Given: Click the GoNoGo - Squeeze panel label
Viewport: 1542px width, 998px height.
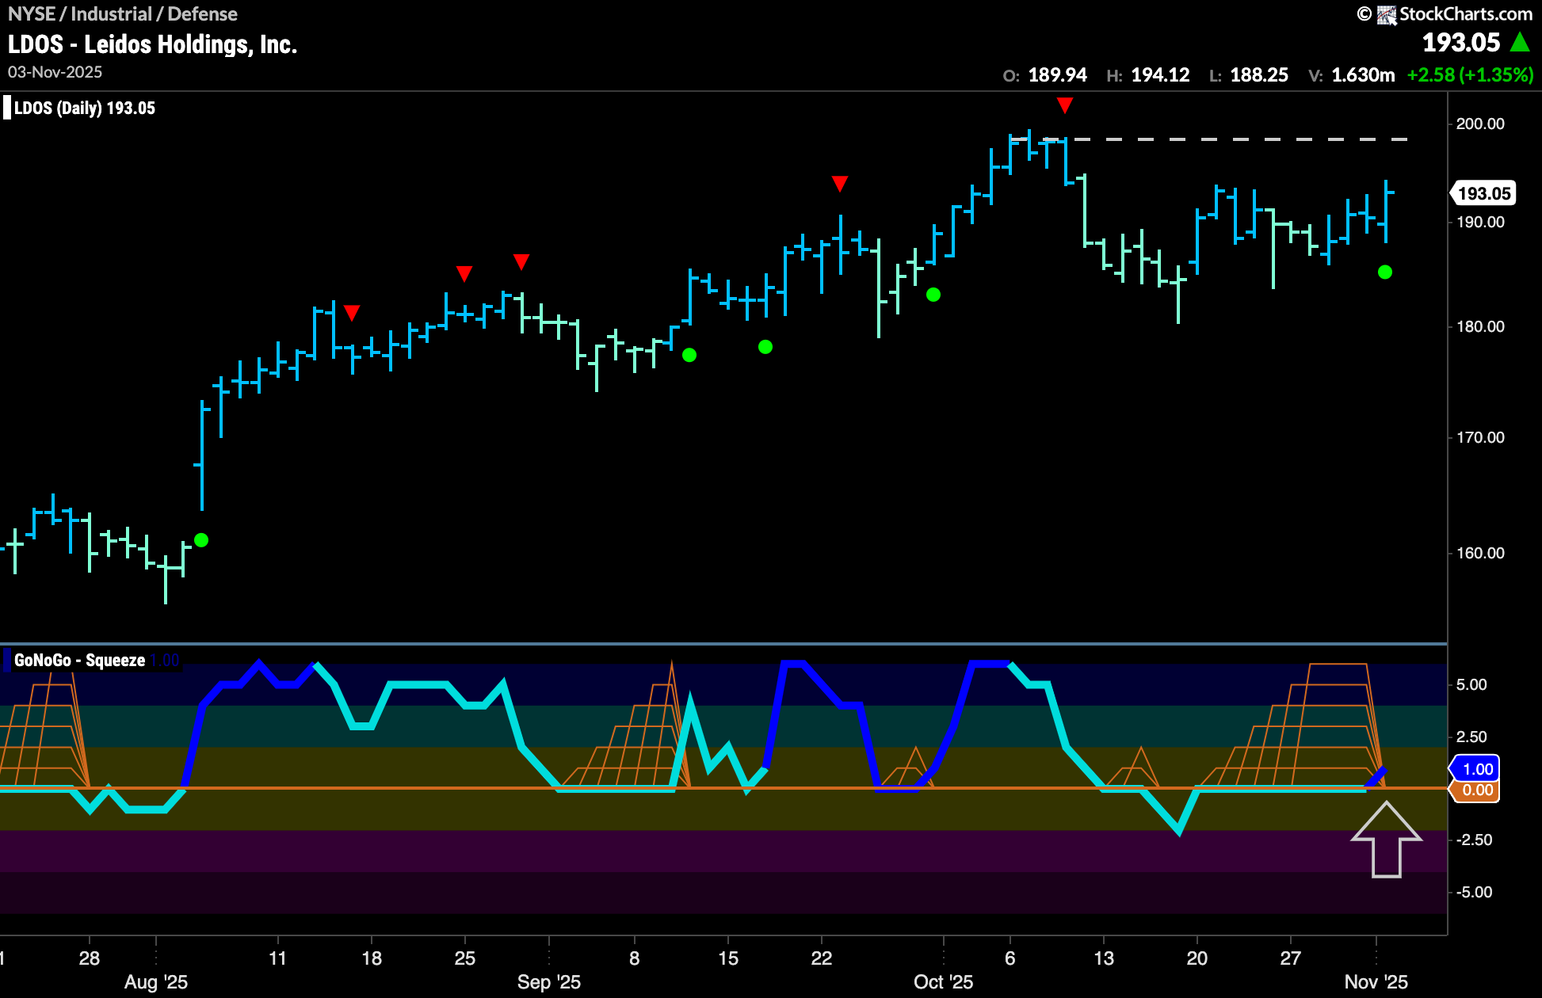Looking at the screenshot, I should coord(79,659).
